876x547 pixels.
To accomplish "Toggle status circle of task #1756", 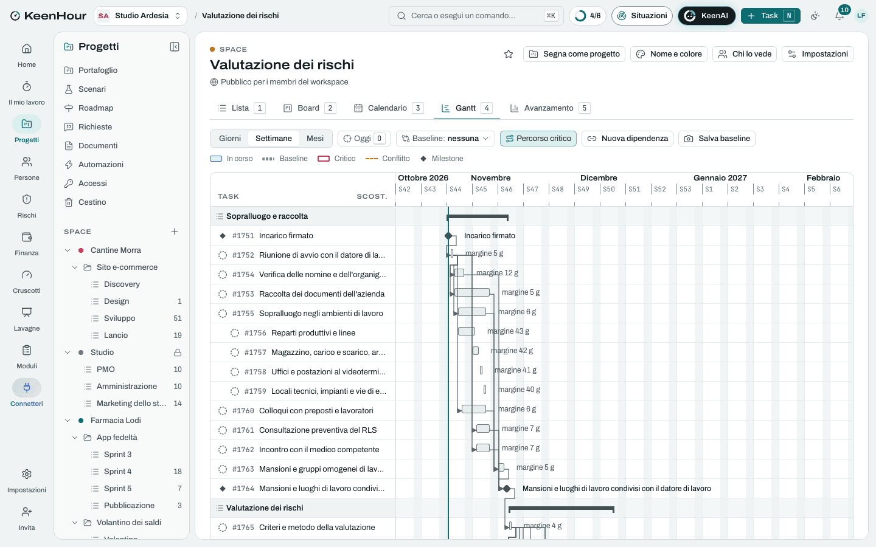I will [x=235, y=333].
